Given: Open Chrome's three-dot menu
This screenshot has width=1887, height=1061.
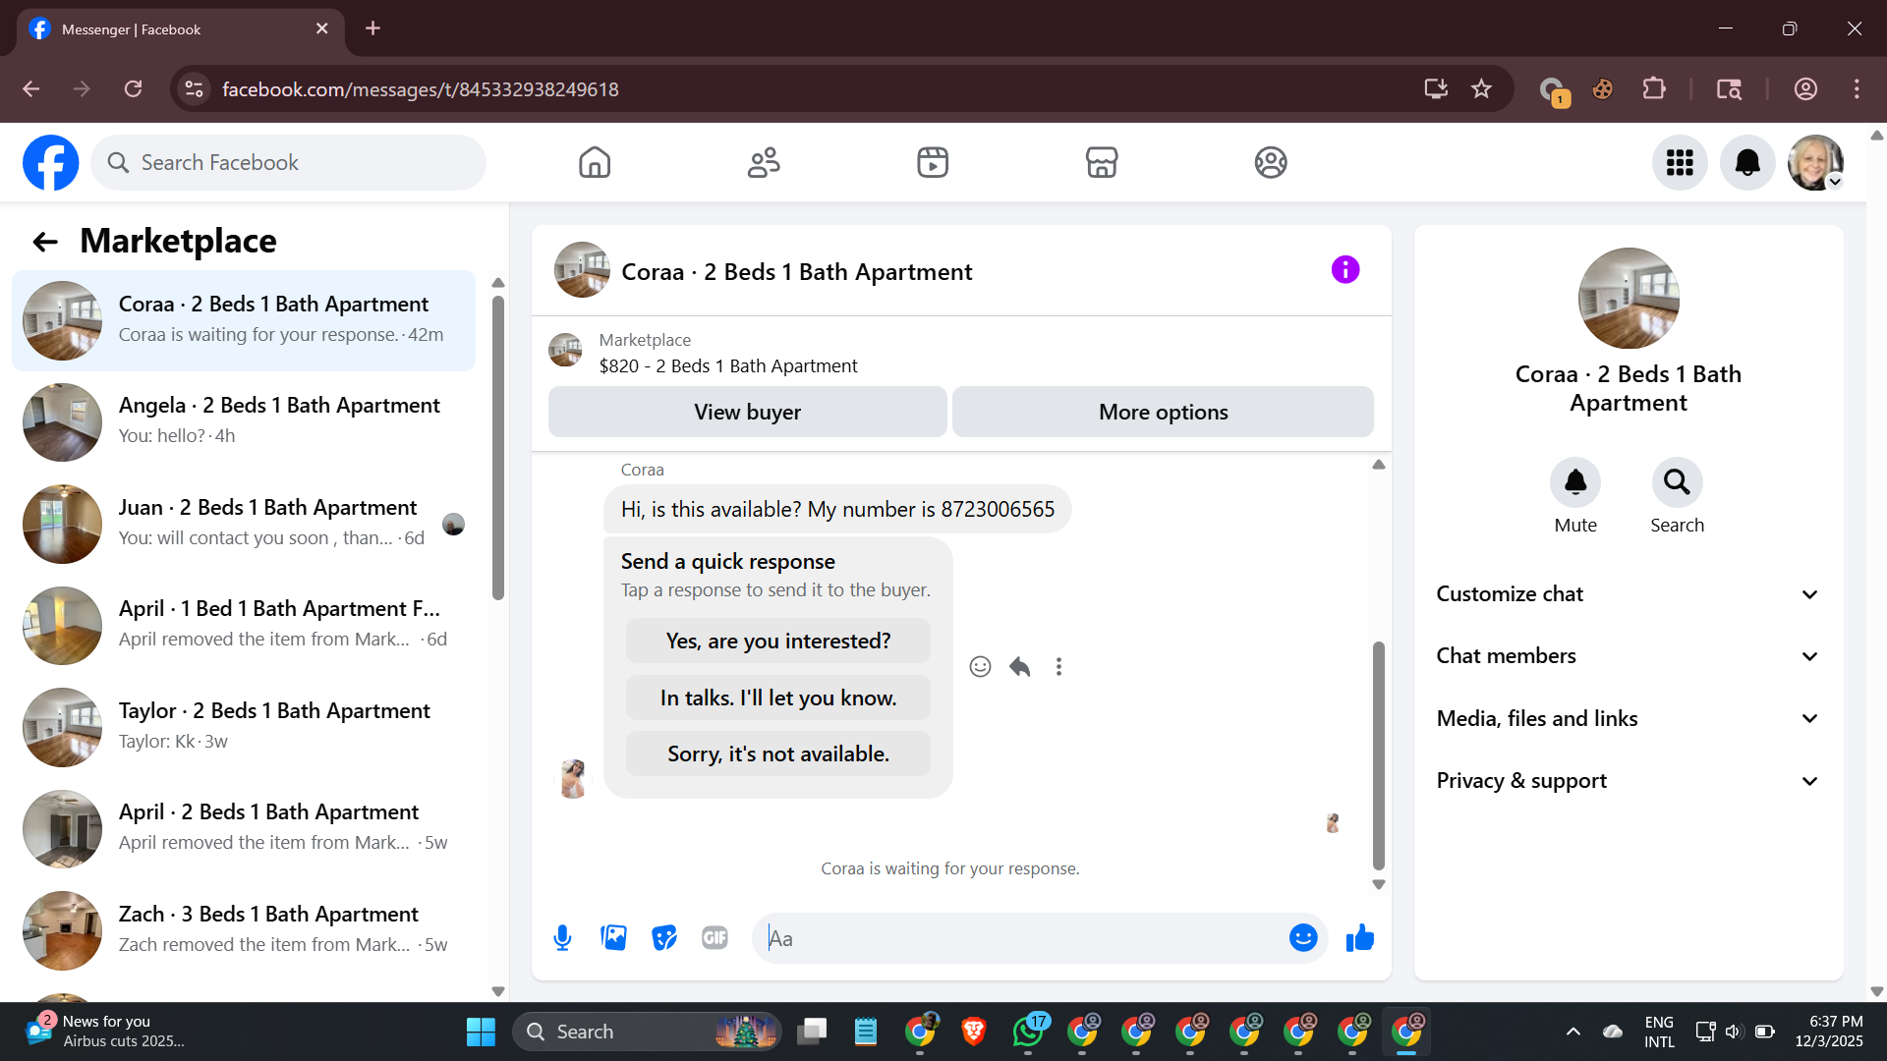Looking at the screenshot, I should tap(1857, 89).
